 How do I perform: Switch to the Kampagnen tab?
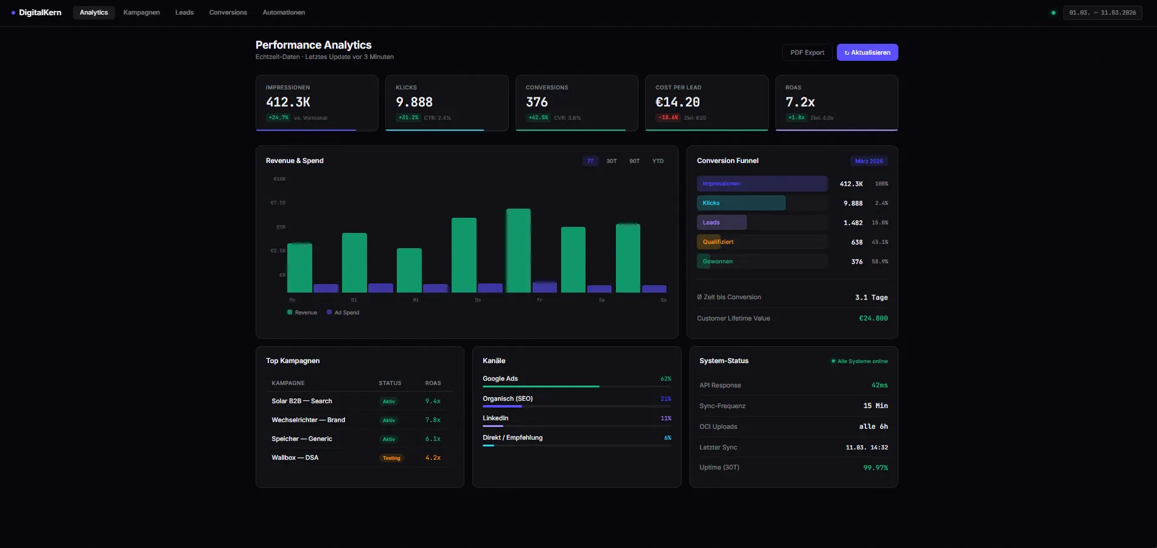[141, 12]
